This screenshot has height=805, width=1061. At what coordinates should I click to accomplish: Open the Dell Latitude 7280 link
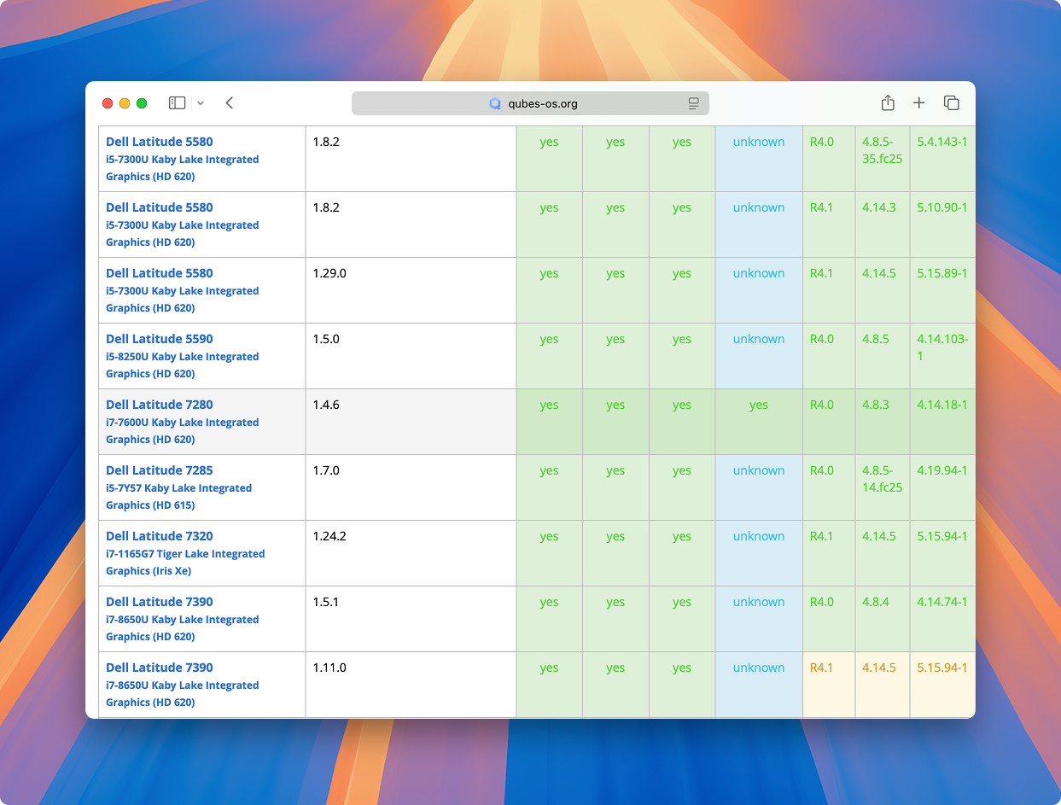[160, 405]
